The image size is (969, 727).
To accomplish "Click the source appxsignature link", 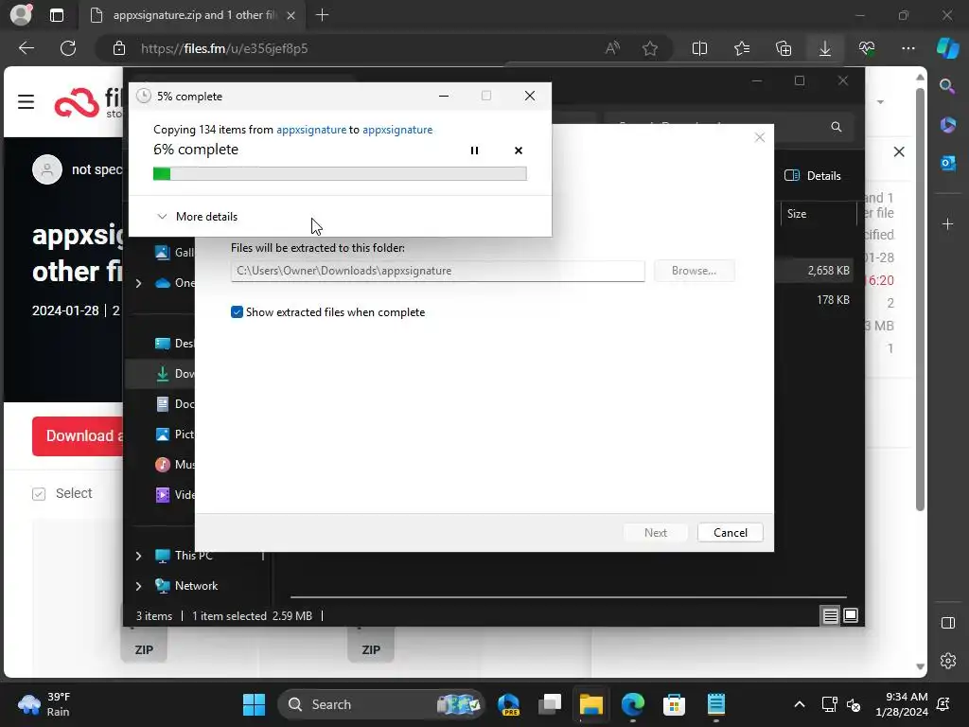I will pos(310,129).
